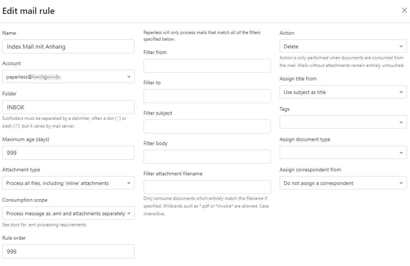
Task: Open the Consumption scope dropdown
Action: click(x=68, y=213)
